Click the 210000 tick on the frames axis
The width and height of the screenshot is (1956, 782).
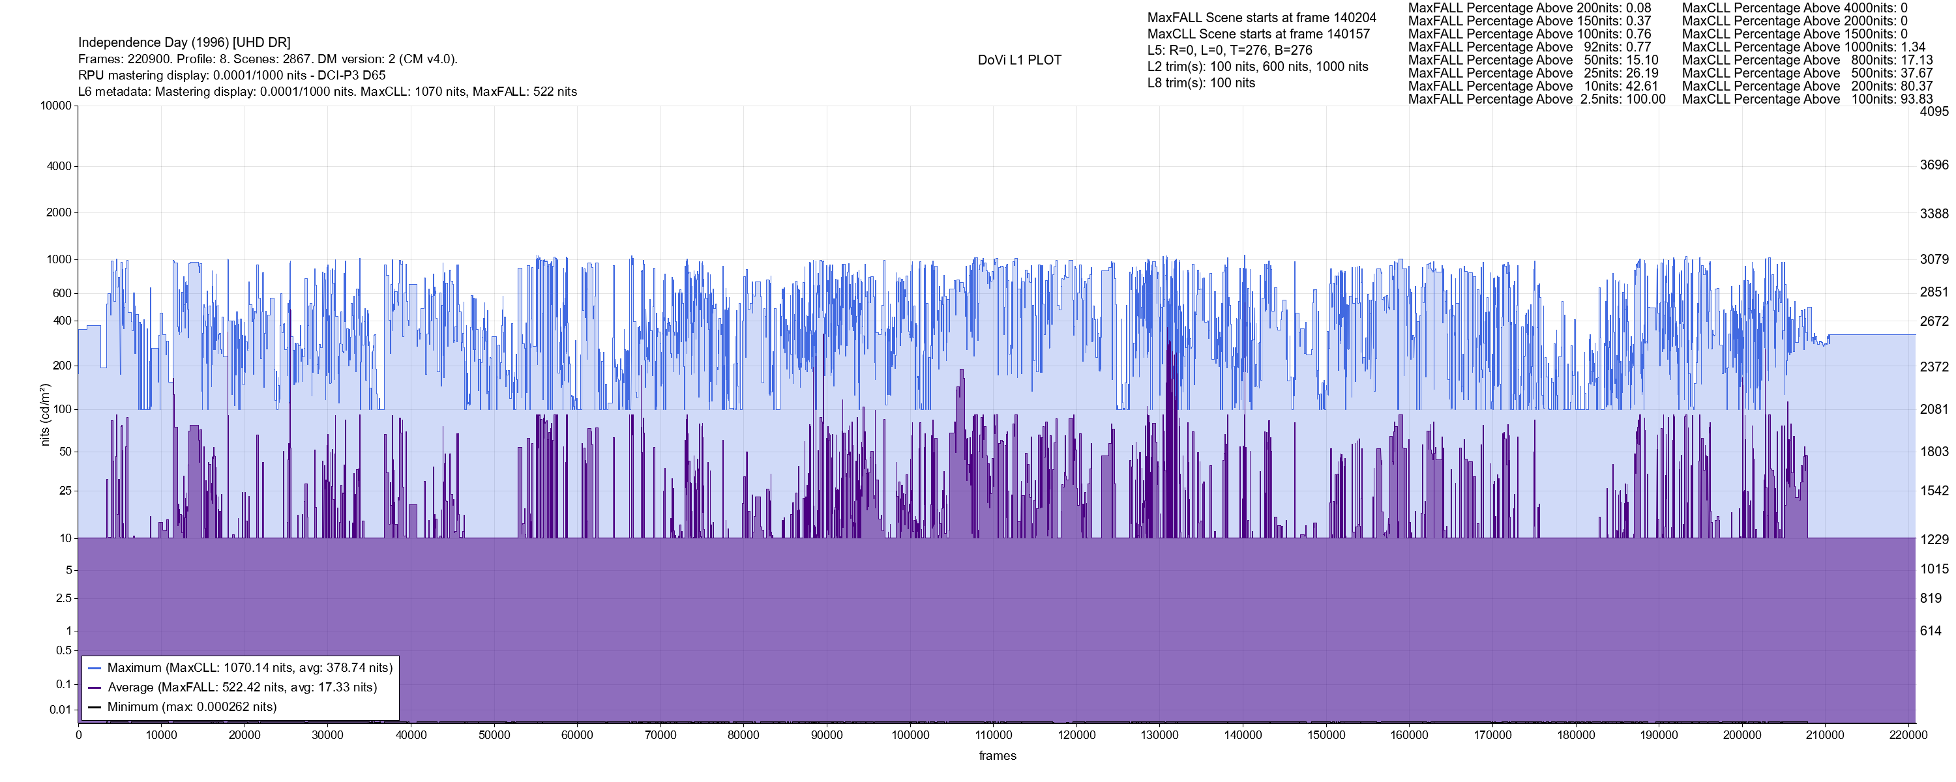(1825, 735)
